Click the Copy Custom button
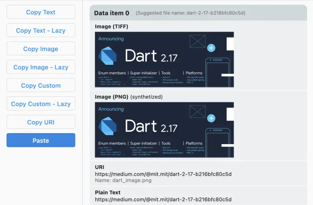The height and width of the screenshot is (205, 313). tap(41, 85)
